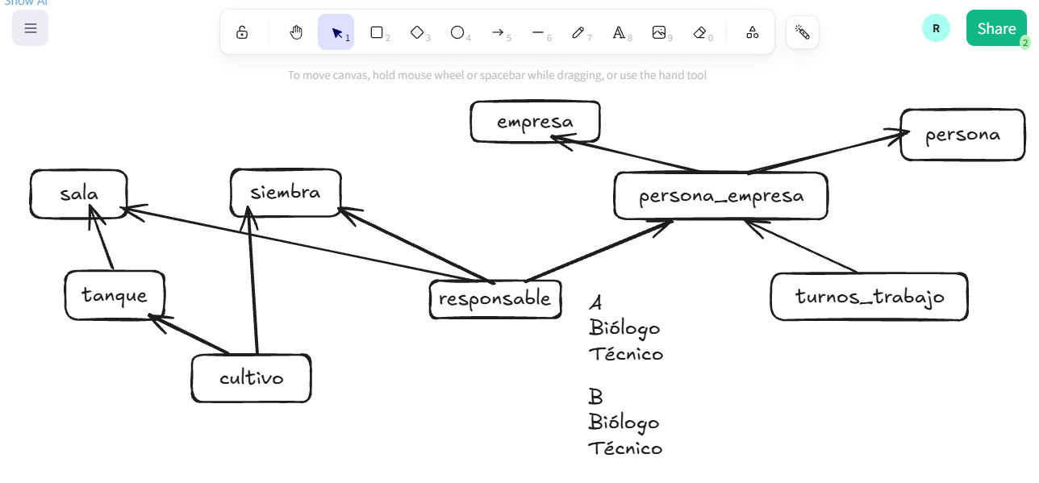Screen dimensions: 1039x483
Task: Open the more tools shapes dropdown
Action: (x=752, y=32)
